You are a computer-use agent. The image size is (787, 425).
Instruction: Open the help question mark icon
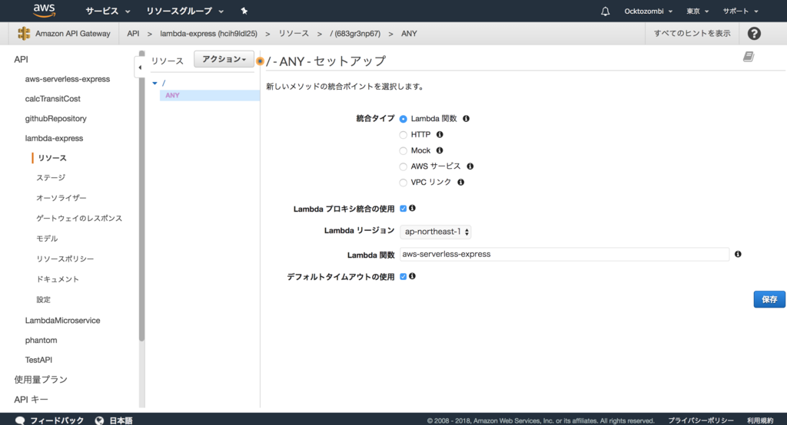pyautogui.click(x=754, y=34)
